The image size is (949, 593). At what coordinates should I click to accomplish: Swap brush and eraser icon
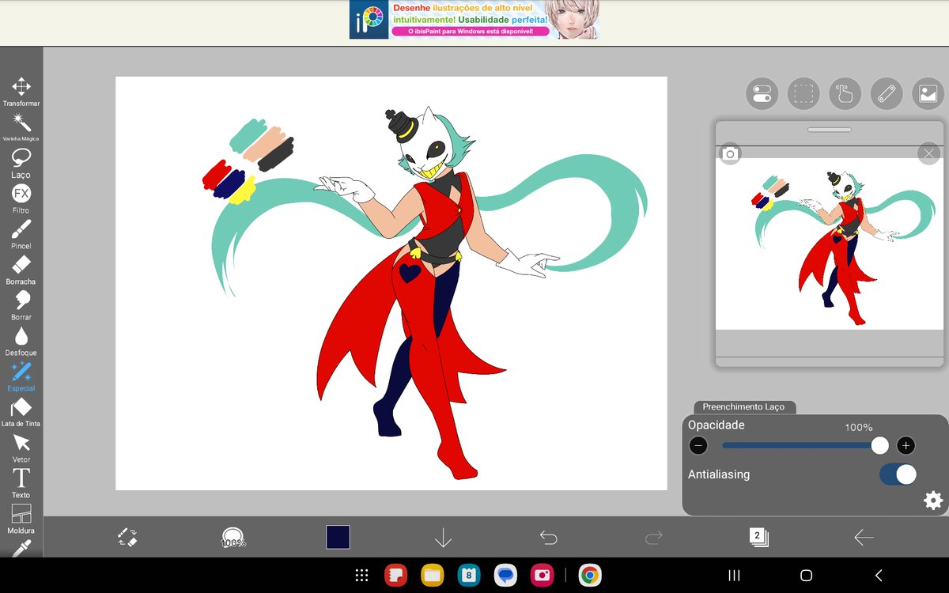(x=127, y=538)
